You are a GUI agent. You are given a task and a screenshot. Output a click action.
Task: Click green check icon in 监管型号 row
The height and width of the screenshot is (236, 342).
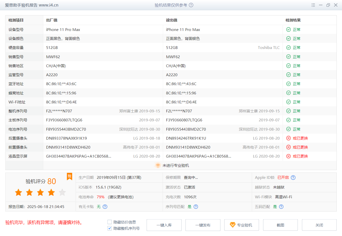[x=288, y=75]
